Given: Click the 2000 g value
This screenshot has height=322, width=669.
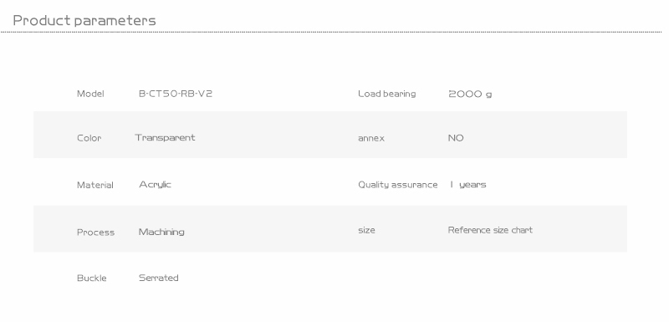Looking at the screenshot, I should pos(470,95).
